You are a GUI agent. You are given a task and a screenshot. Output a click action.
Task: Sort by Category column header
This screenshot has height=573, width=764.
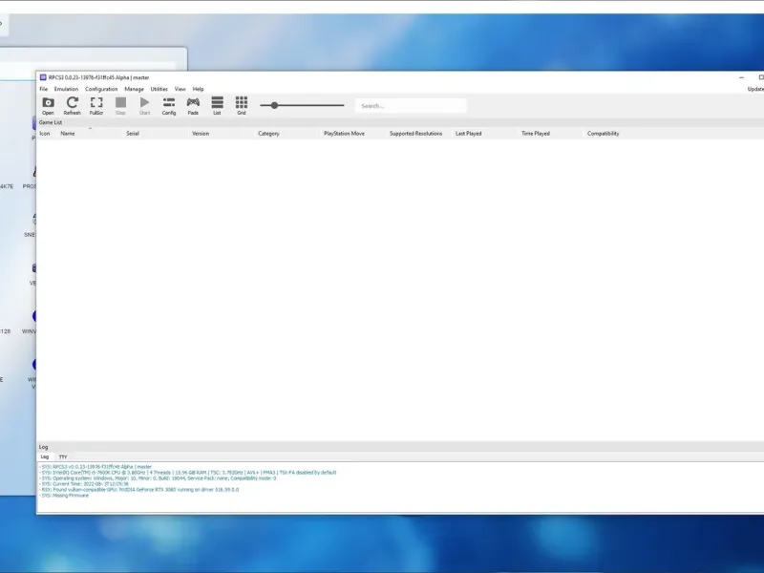pyautogui.click(x=268, y=134)
